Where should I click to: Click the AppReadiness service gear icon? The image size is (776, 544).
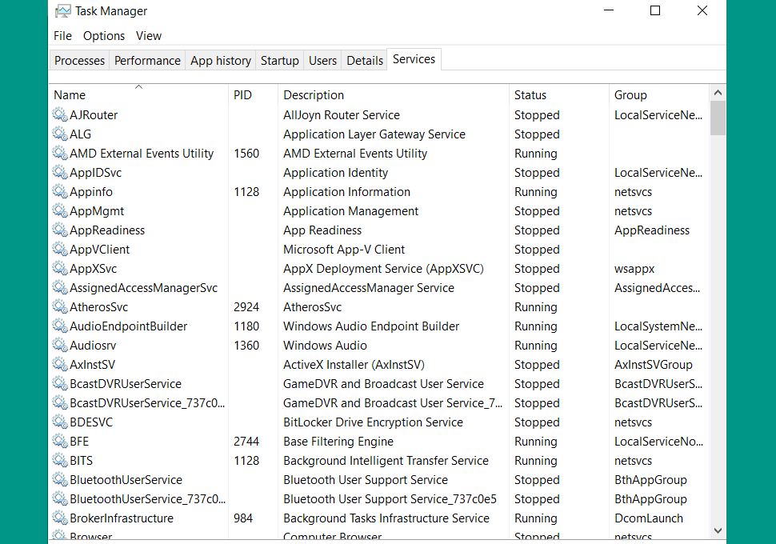[60, 230]
